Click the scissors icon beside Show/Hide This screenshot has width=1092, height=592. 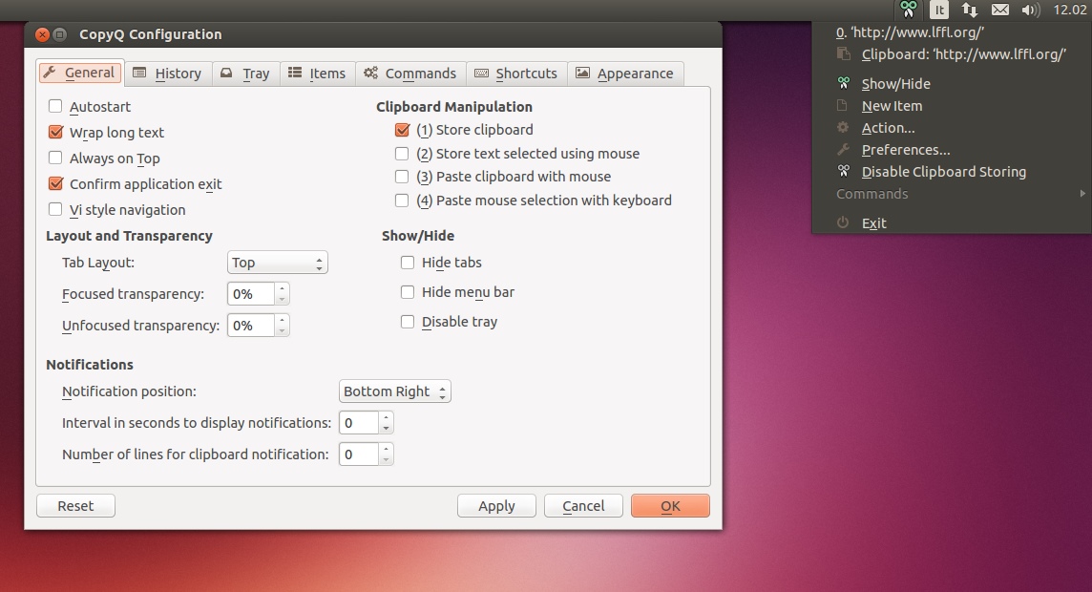coord(844,83)
